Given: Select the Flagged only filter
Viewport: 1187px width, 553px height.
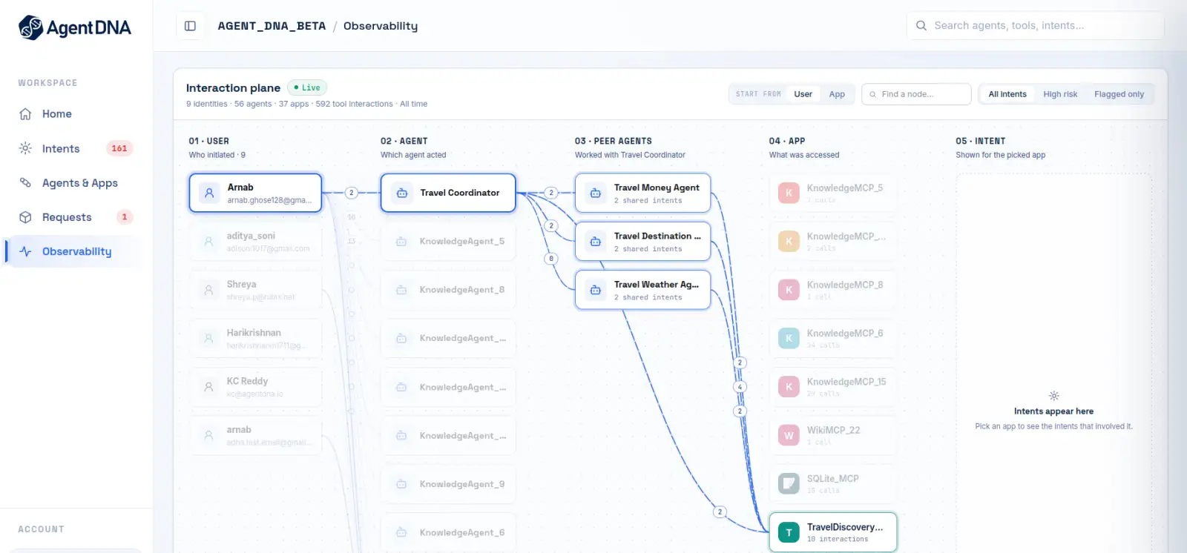Looking at the screenshot, I should pyautogui.click(x=1119, y=94).
